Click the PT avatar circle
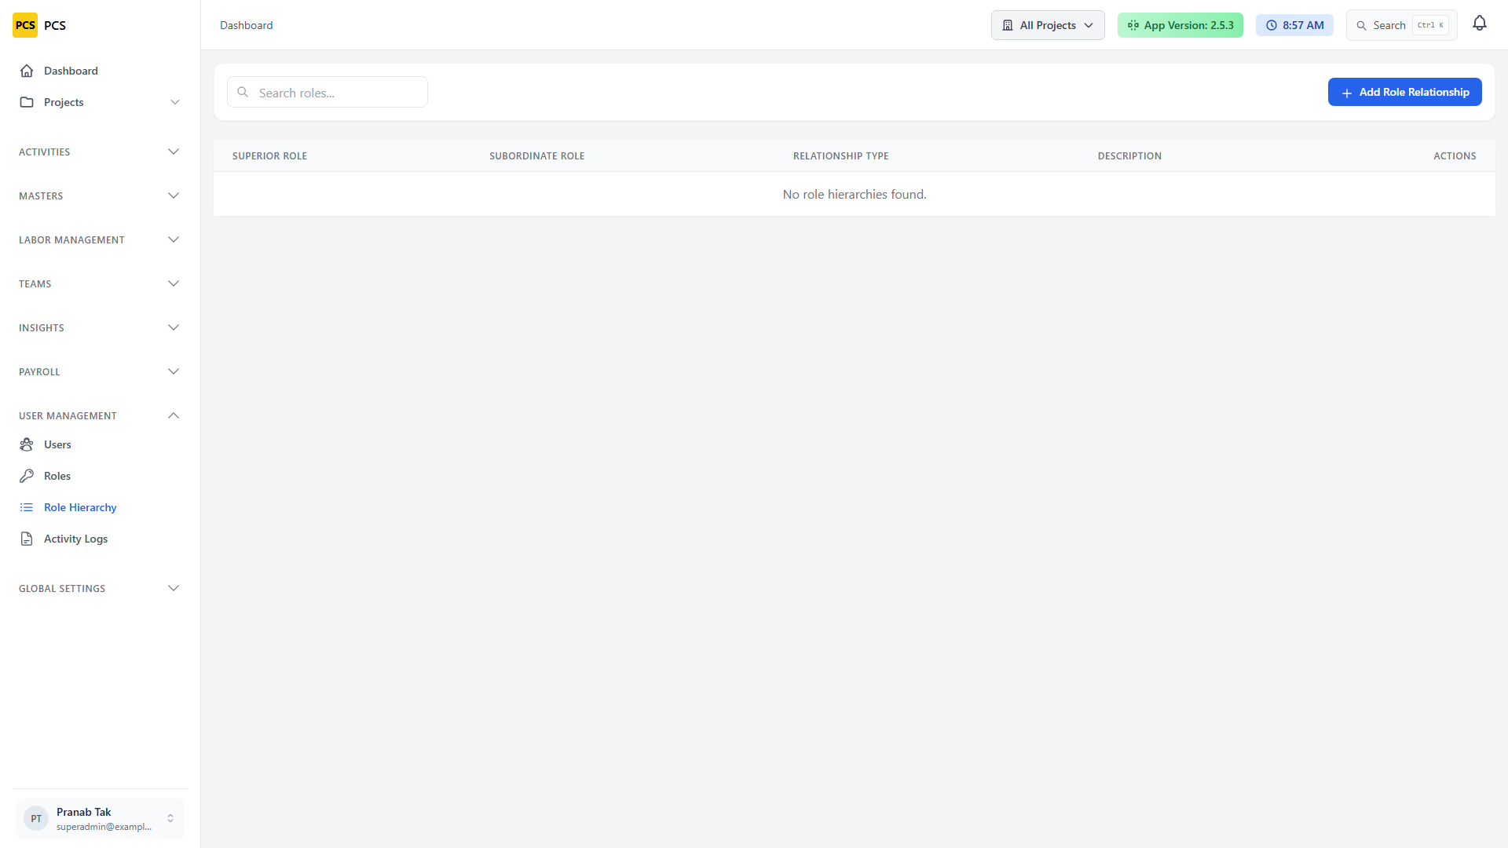Image resolution: width=1508 pixels, height=848 pixels. tap(36, 818)
